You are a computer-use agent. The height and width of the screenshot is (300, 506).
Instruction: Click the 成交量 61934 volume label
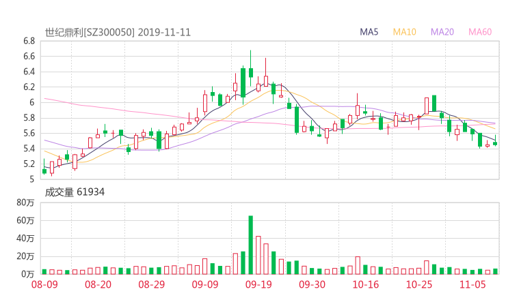[75, 192]
